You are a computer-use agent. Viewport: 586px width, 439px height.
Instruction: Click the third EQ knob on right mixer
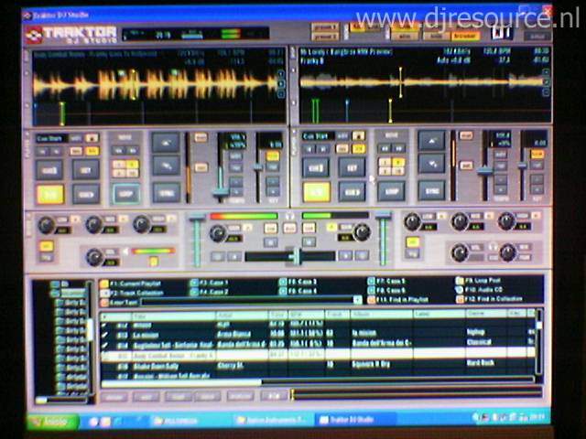[506, 221]
